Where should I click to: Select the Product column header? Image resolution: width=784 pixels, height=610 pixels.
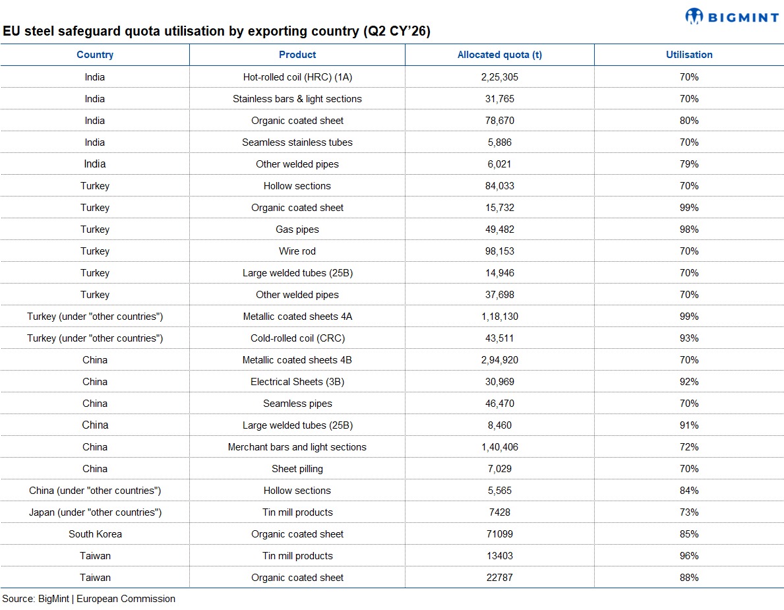(x=297, y=55)
